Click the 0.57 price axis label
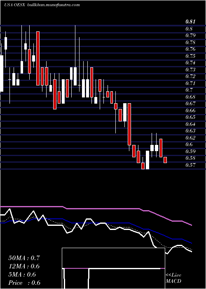Image resolution: width=206 pixels, height=289 pixels. (x=190, y=165)
